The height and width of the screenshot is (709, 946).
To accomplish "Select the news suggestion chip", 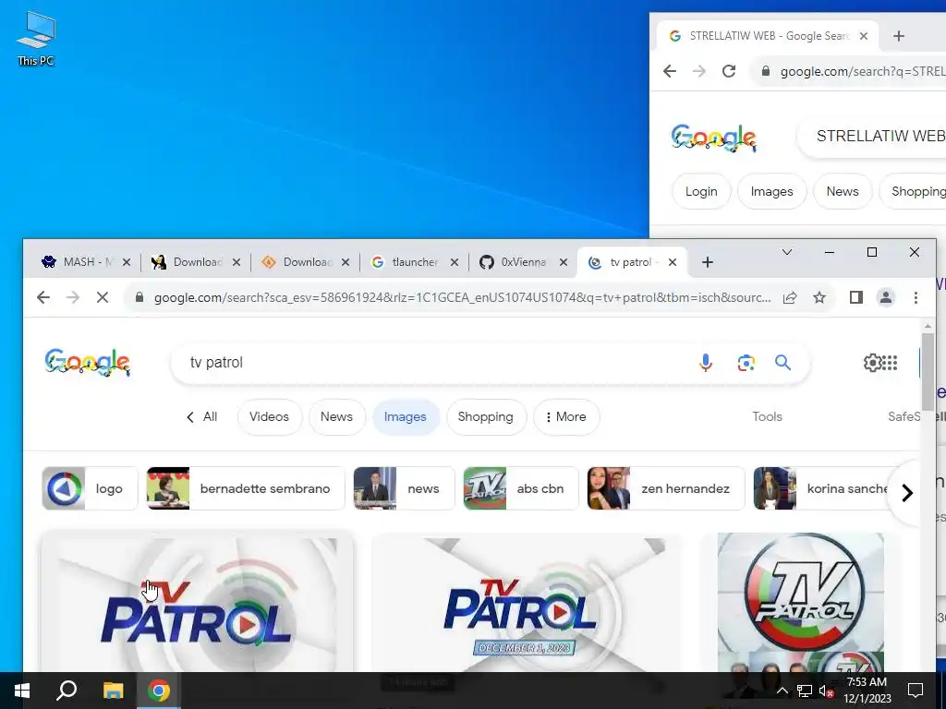I will pyautogui.click(x=404, y=488).
